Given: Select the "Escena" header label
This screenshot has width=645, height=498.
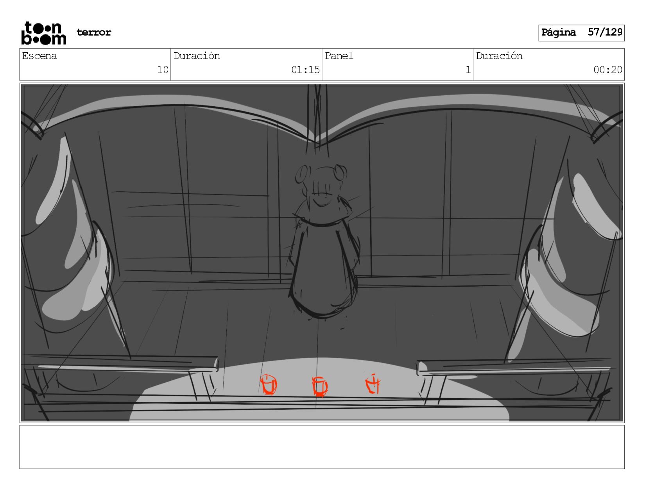Looking at the screenshot, I should point(39,56).
